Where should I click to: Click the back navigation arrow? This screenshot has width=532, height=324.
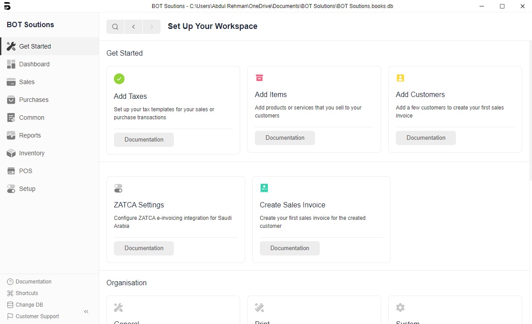click(x=133, y=27)
